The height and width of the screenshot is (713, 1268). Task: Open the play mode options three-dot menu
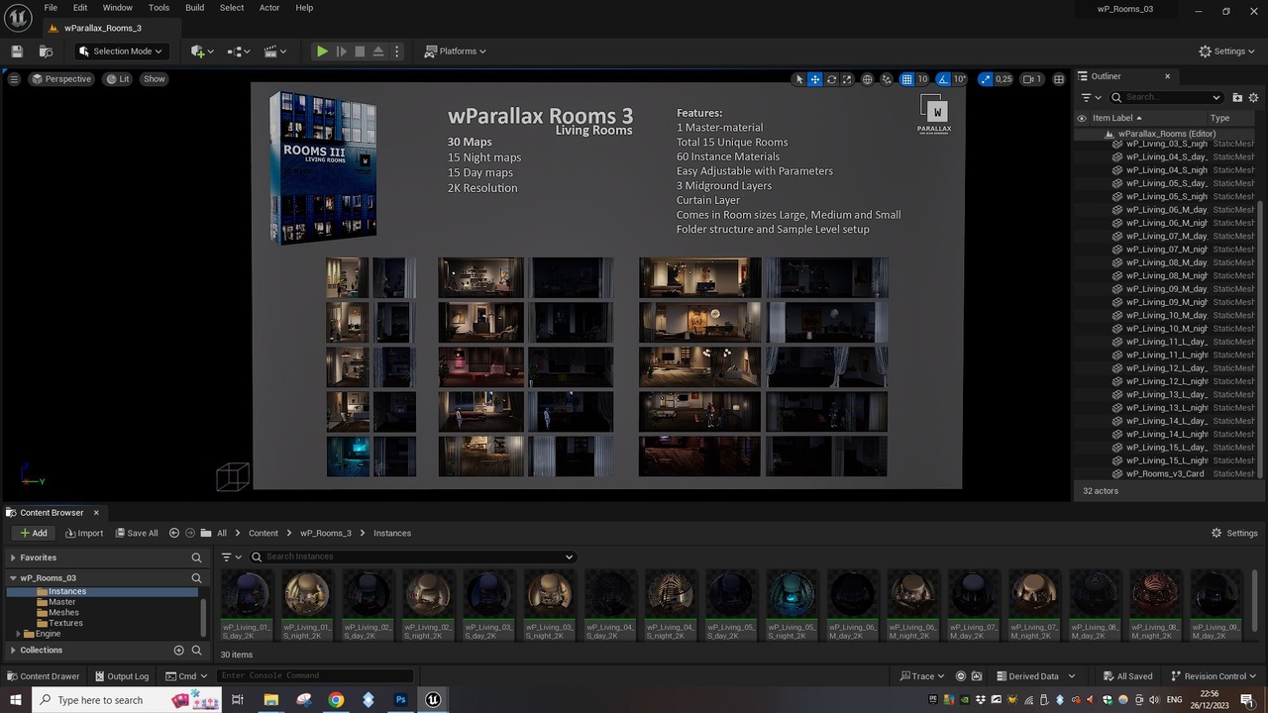(x=396, y=51)
